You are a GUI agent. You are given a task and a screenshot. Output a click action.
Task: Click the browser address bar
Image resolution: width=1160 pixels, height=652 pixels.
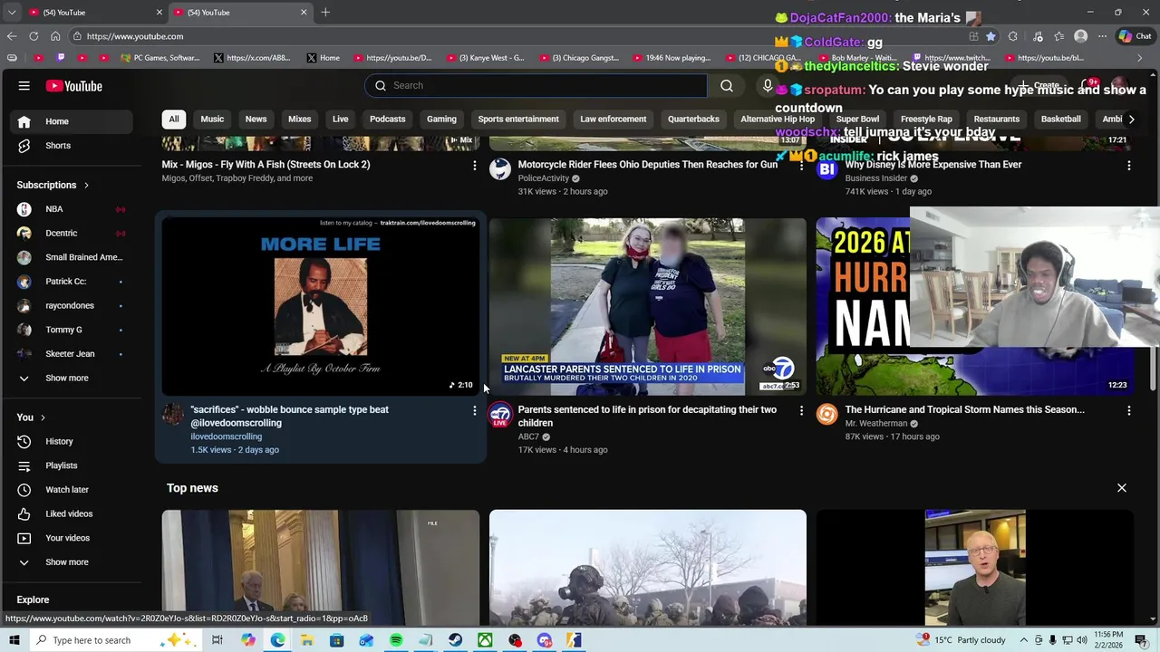(x=517, y=36)
